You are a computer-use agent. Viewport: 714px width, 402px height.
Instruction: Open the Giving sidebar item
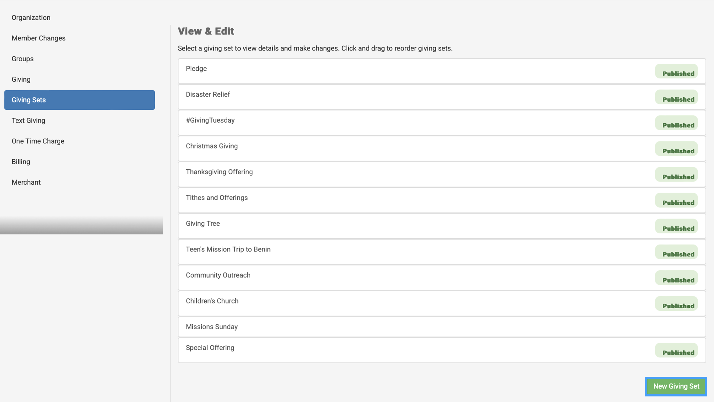(21, 79)
